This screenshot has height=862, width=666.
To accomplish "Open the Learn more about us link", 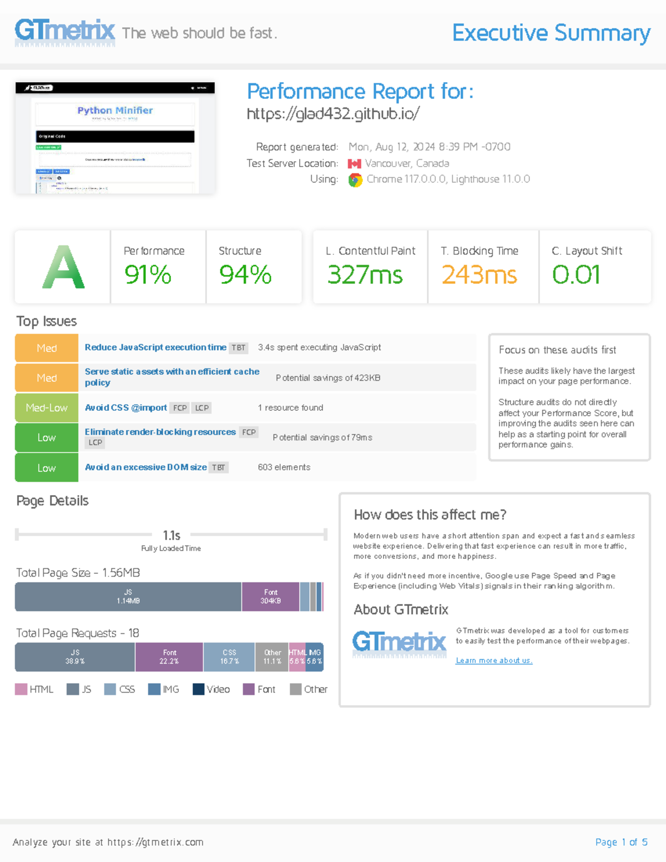I will coord(493,660).
